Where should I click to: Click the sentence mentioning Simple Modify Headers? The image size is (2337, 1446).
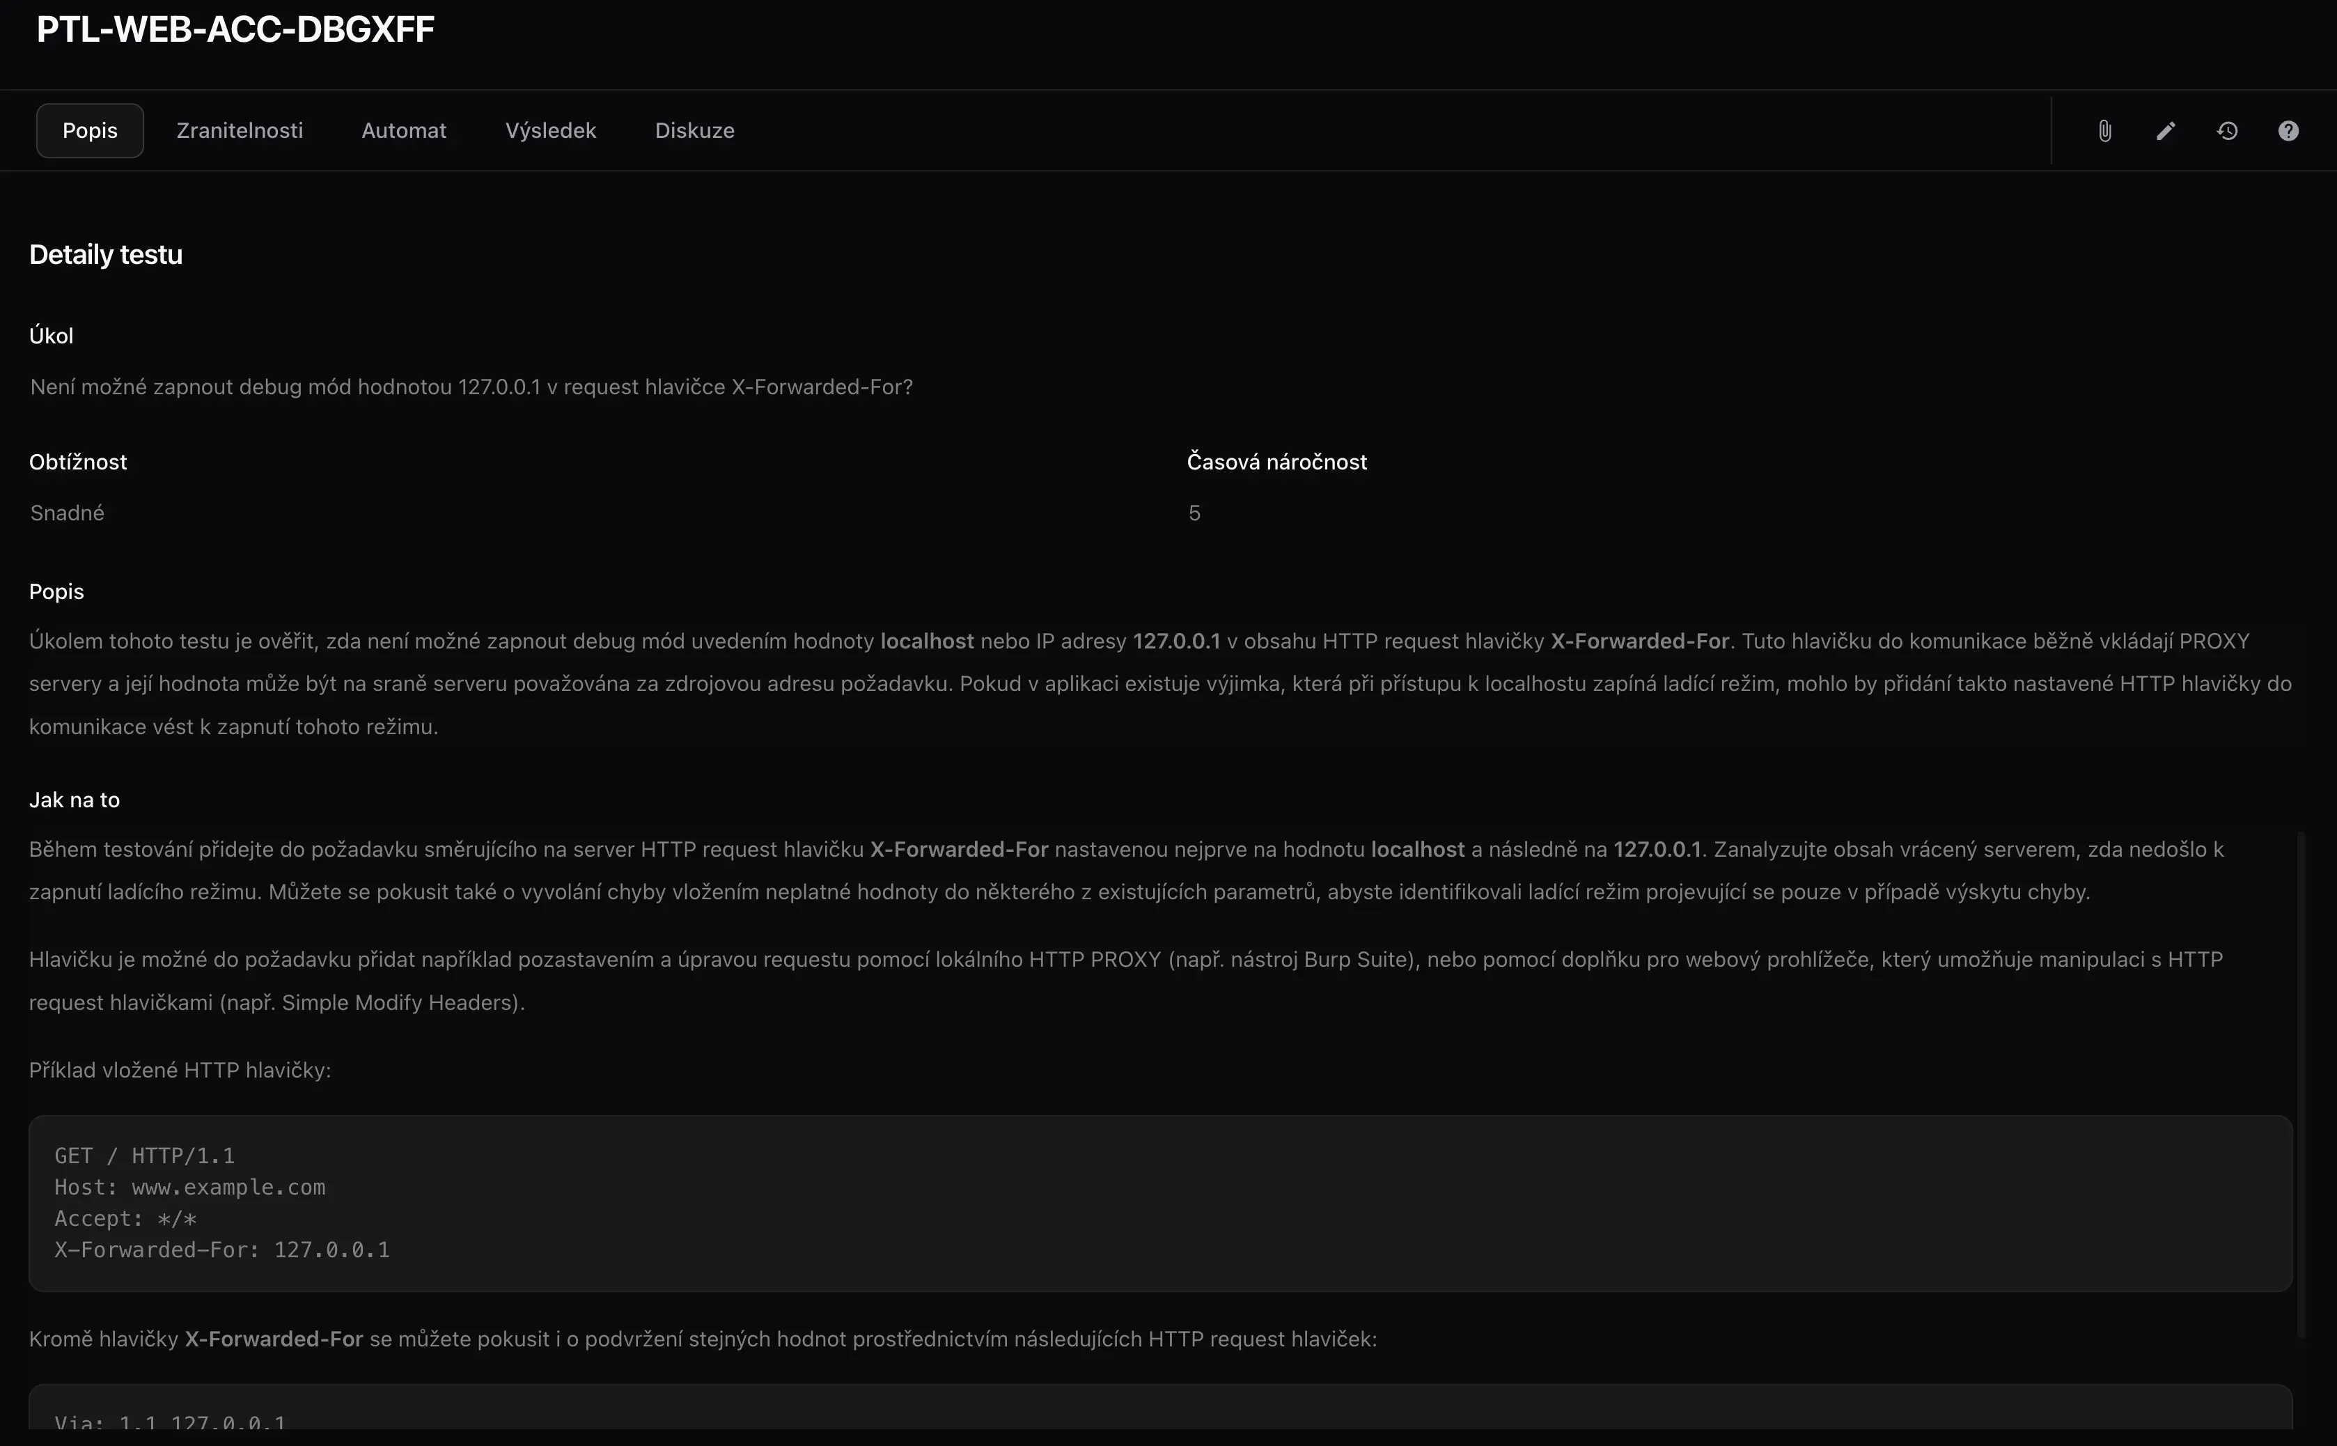[1126, 980]
